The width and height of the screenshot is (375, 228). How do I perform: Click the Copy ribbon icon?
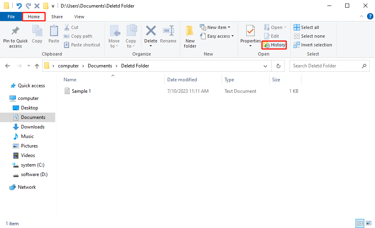coord(37,31)
